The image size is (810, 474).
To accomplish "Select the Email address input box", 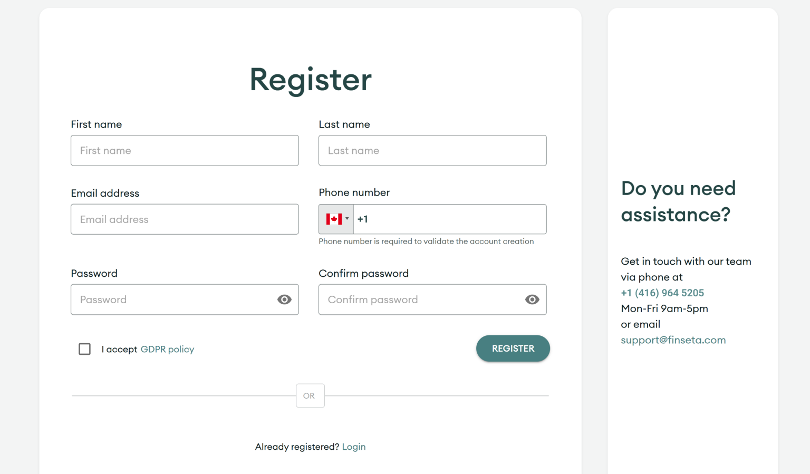I will pyautogui.click(x=185, y=219).
